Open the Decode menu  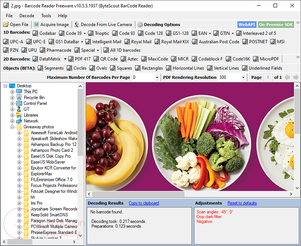pyautogui.click(x=27, y=16)
